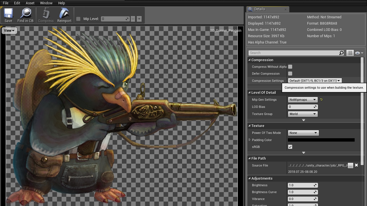Click '2D_Gunner_Penguin' viewport label
This screenshot has width=367, height=206.
[x=226, y=31]
